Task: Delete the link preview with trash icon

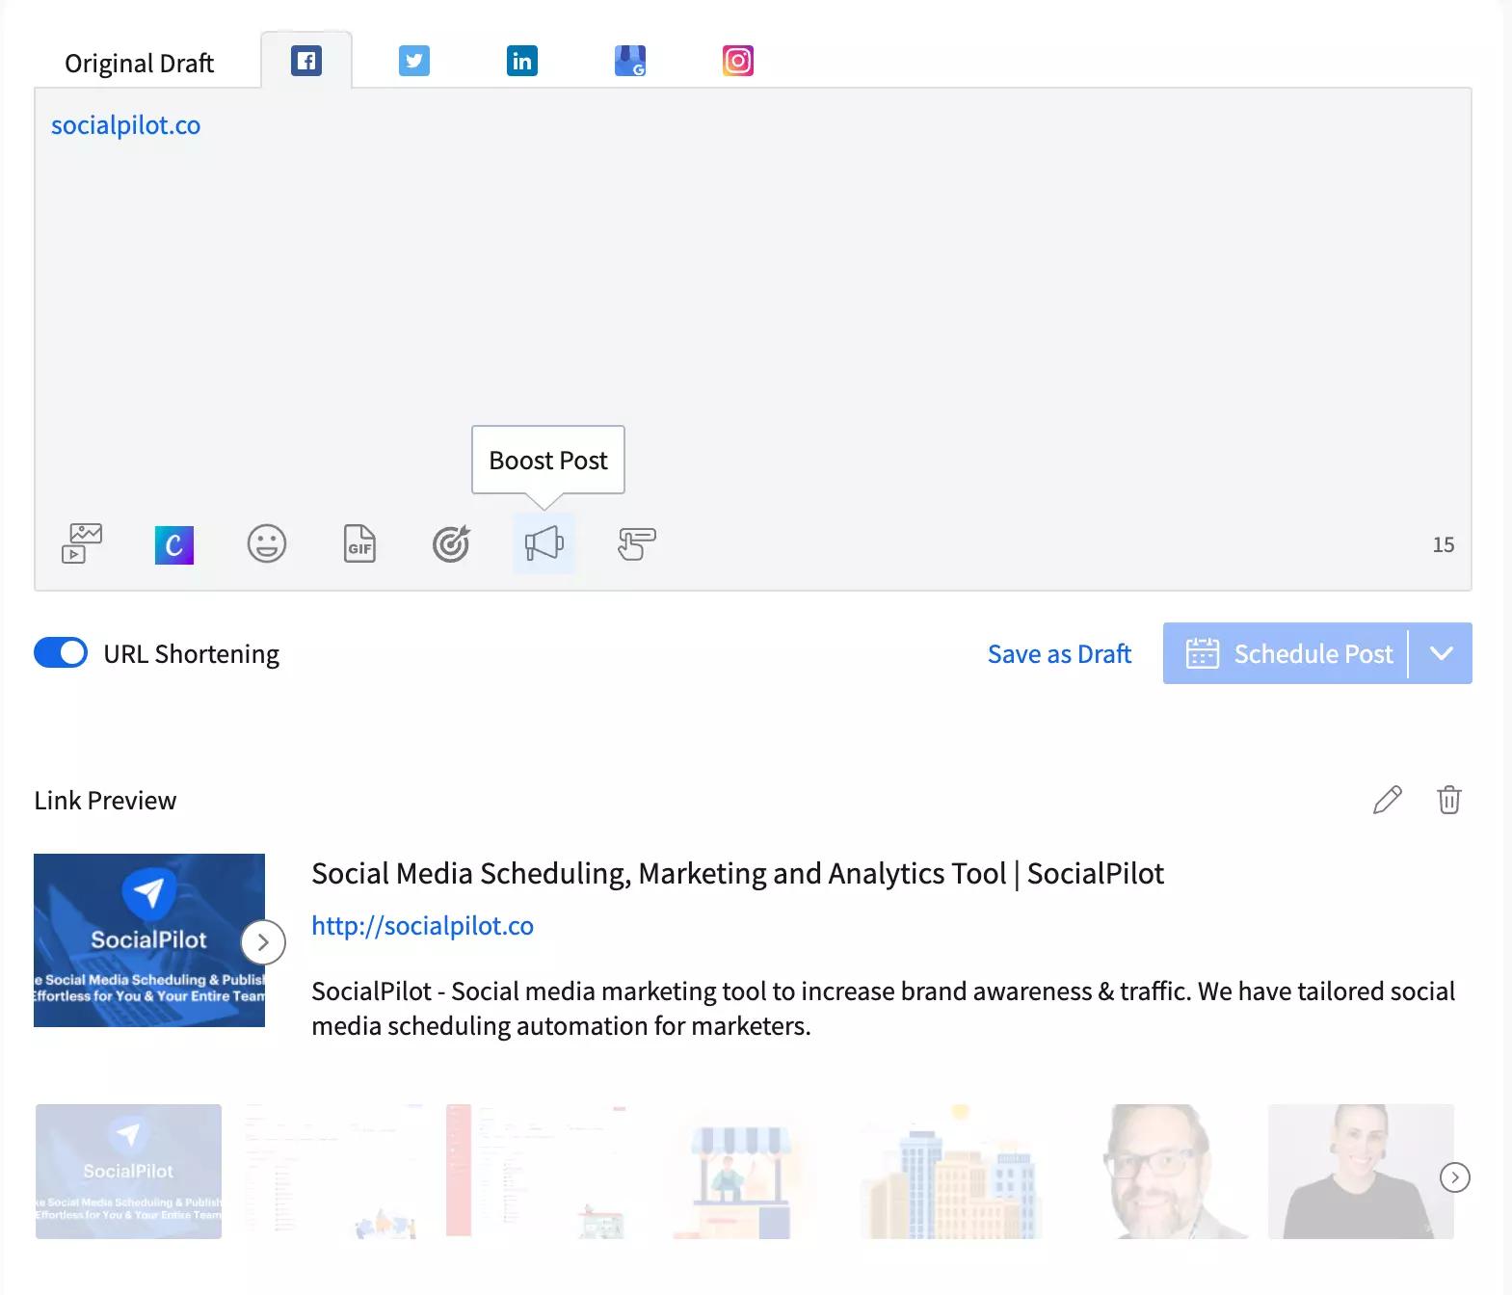Action: point(1449,800)
